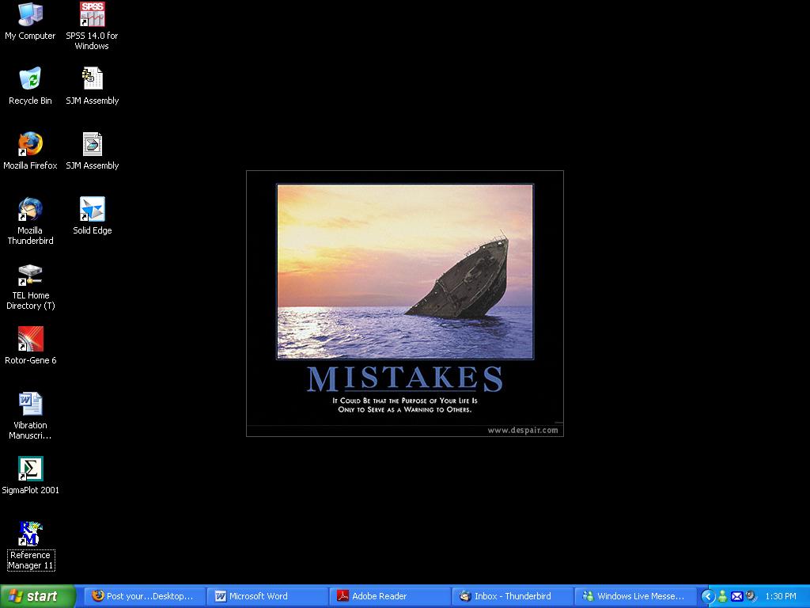Image resolution: width=810 pixels, height=608 pixels.
Task: Click the green Messenger person tray icon
Action: pyautogui.click(x=723, y=597)
